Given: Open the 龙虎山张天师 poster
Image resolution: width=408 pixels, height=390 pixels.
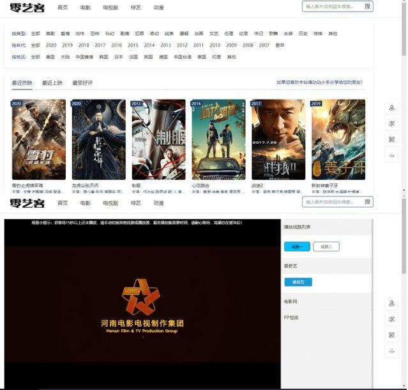Looking at the screenshot, I should [x=98, y=139].
